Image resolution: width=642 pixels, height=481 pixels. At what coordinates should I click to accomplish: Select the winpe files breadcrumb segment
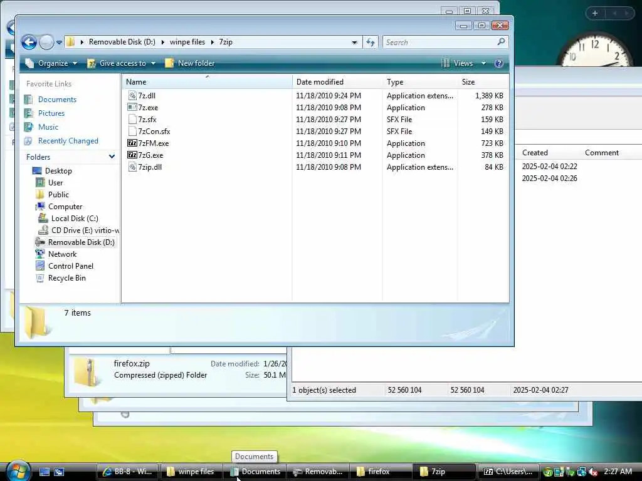pyautogui.click(x=187, y=42)
